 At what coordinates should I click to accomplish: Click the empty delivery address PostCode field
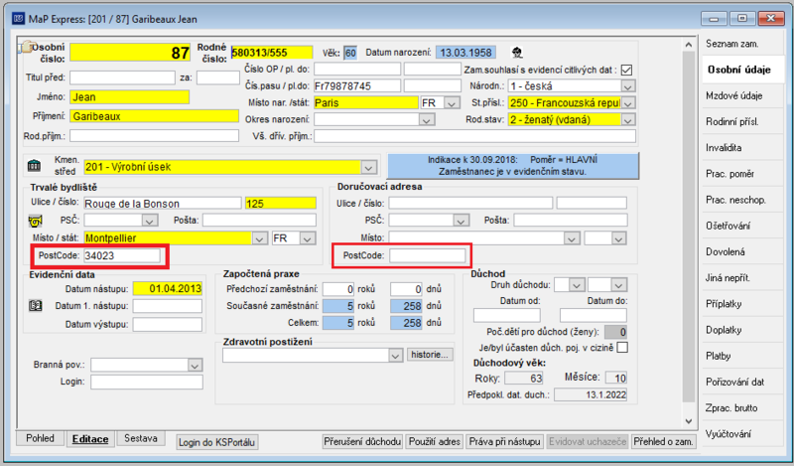click(428, 255)
